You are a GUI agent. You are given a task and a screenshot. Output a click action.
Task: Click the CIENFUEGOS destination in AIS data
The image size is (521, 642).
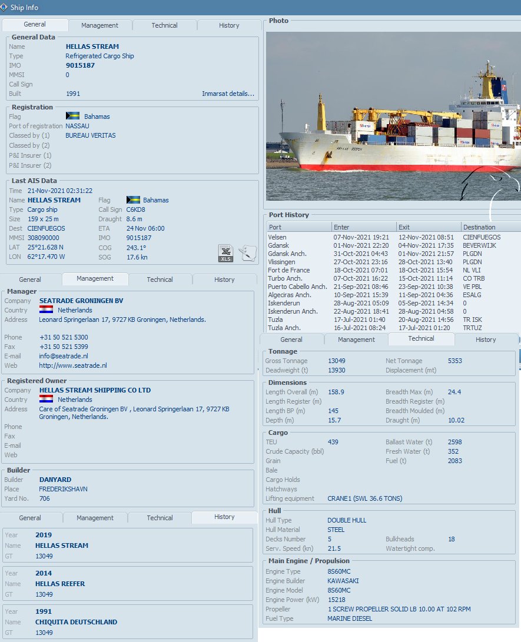pos(47,228)
